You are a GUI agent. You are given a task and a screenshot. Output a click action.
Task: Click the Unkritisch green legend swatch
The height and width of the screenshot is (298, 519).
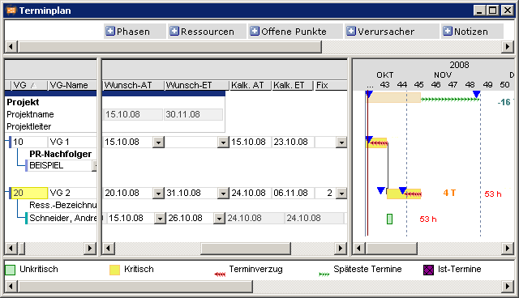11,270
